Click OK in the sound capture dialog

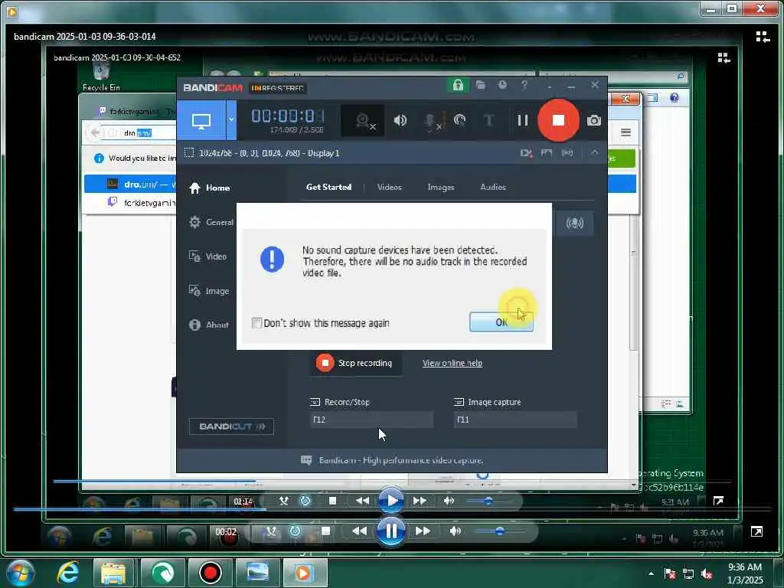pos(501,322)
